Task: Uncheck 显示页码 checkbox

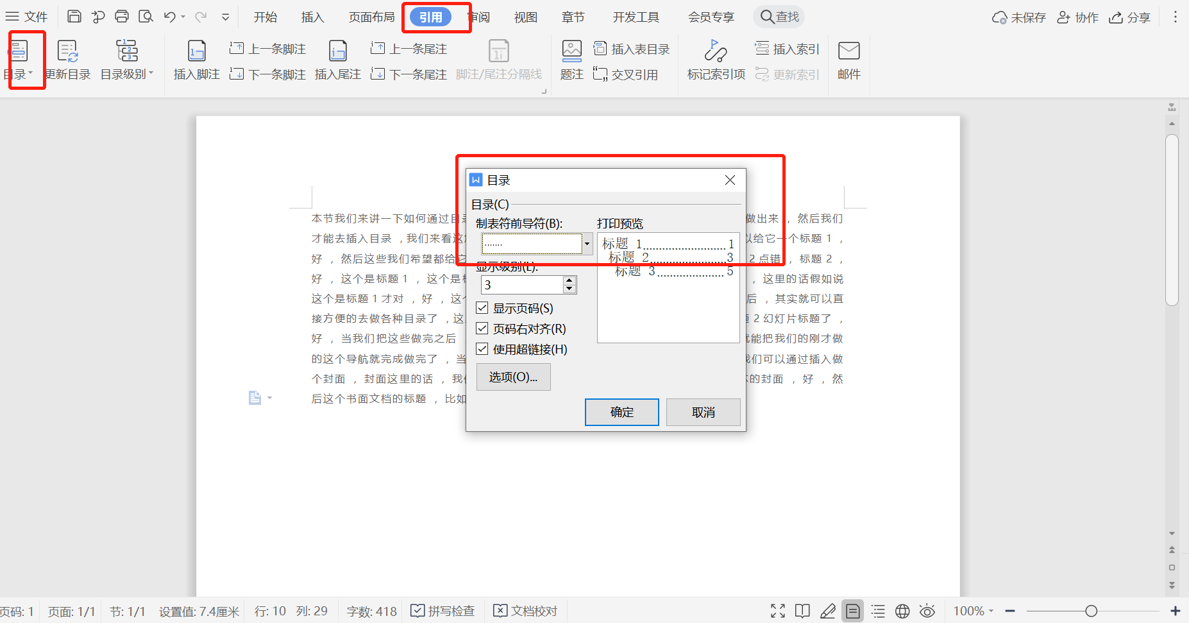Action: pos(482,308)
